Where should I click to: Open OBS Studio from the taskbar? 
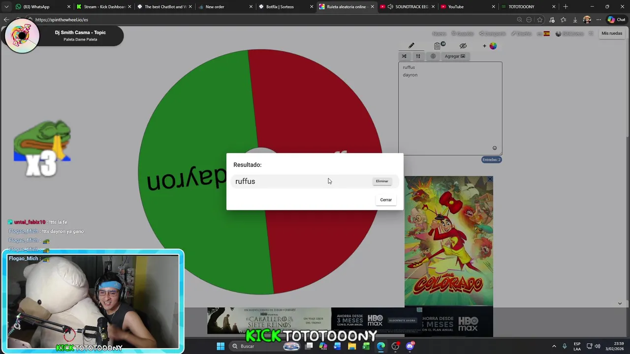pos(395,346)
